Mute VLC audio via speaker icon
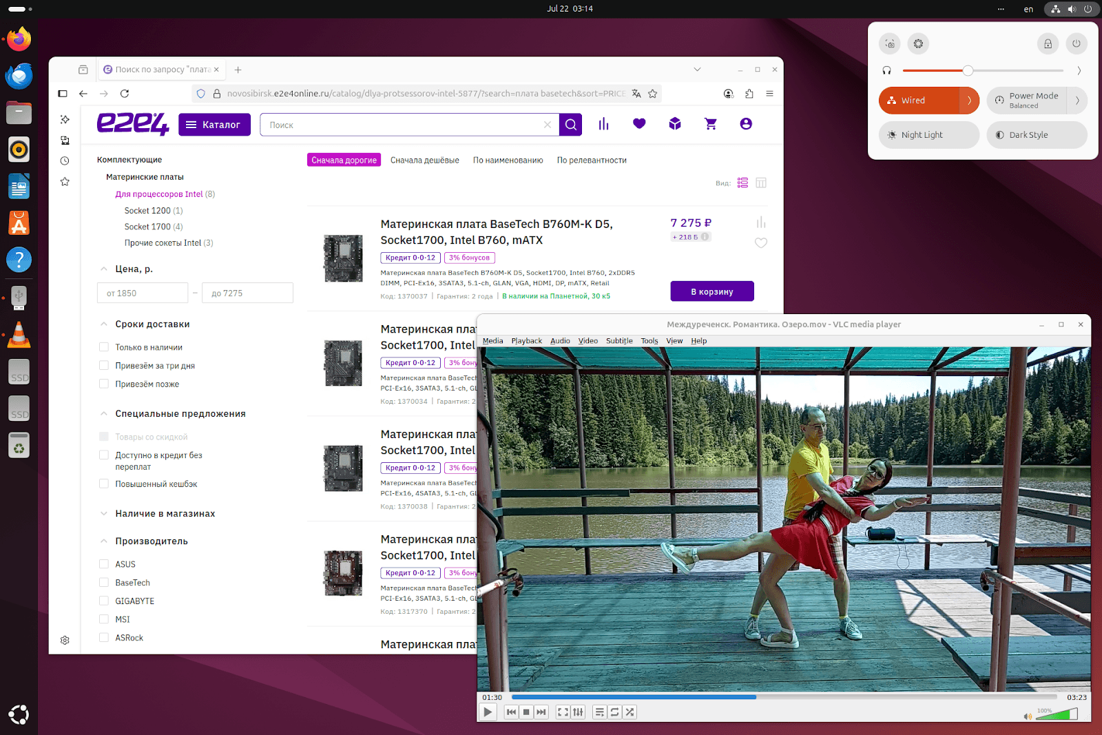The height and width of the screenshot is (735, 1102). click(x=1028, y=716)
